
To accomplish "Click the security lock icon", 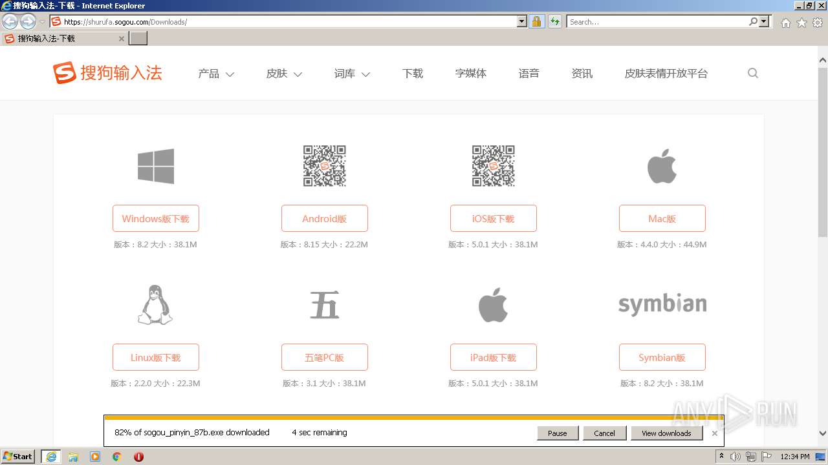I will click(x=536, y=22).
